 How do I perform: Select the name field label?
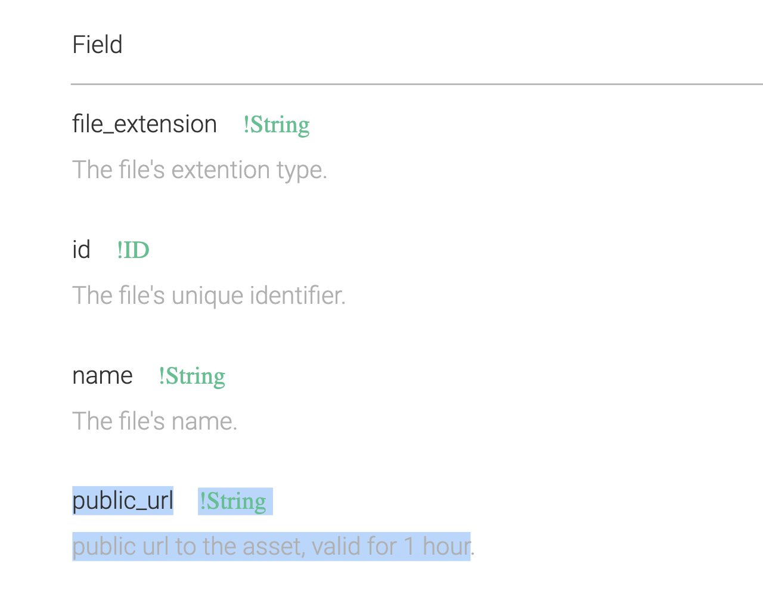(102, 375)
